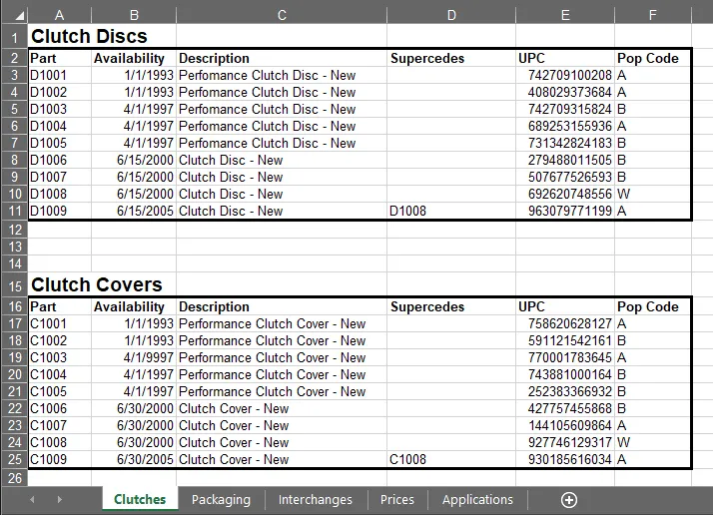This screenshot has height=515, width=713.
Task: Go to the Prices sheet tab
Action: tap(397, 500)
